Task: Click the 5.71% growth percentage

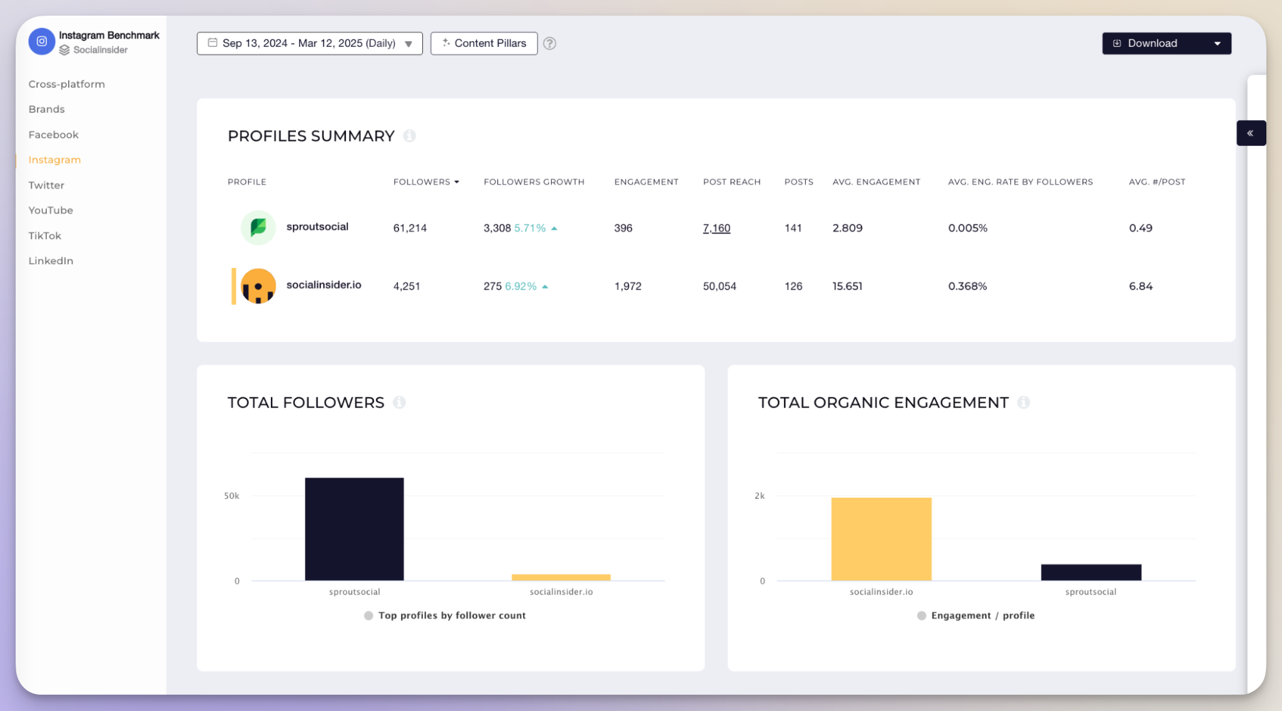Action: [530, 228]
